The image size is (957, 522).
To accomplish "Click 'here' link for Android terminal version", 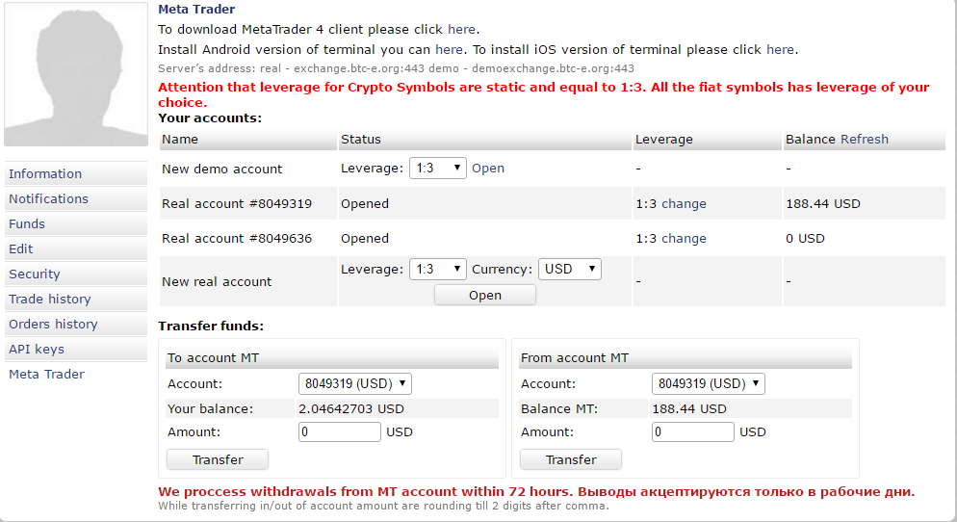I will pyautogui.click(x=449, y=49).
